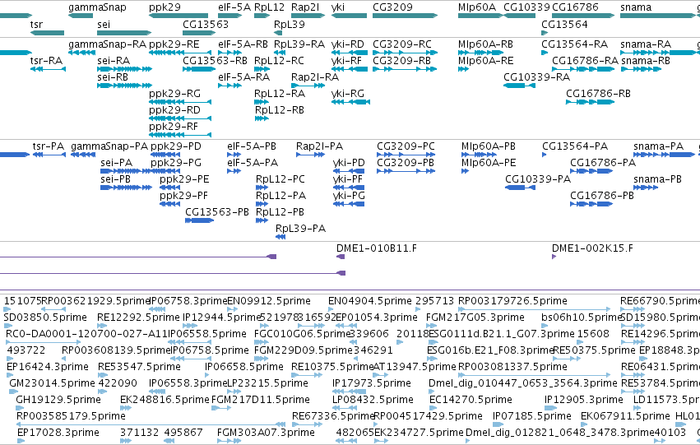Click the yki-PF protein label

click(349, 179)
